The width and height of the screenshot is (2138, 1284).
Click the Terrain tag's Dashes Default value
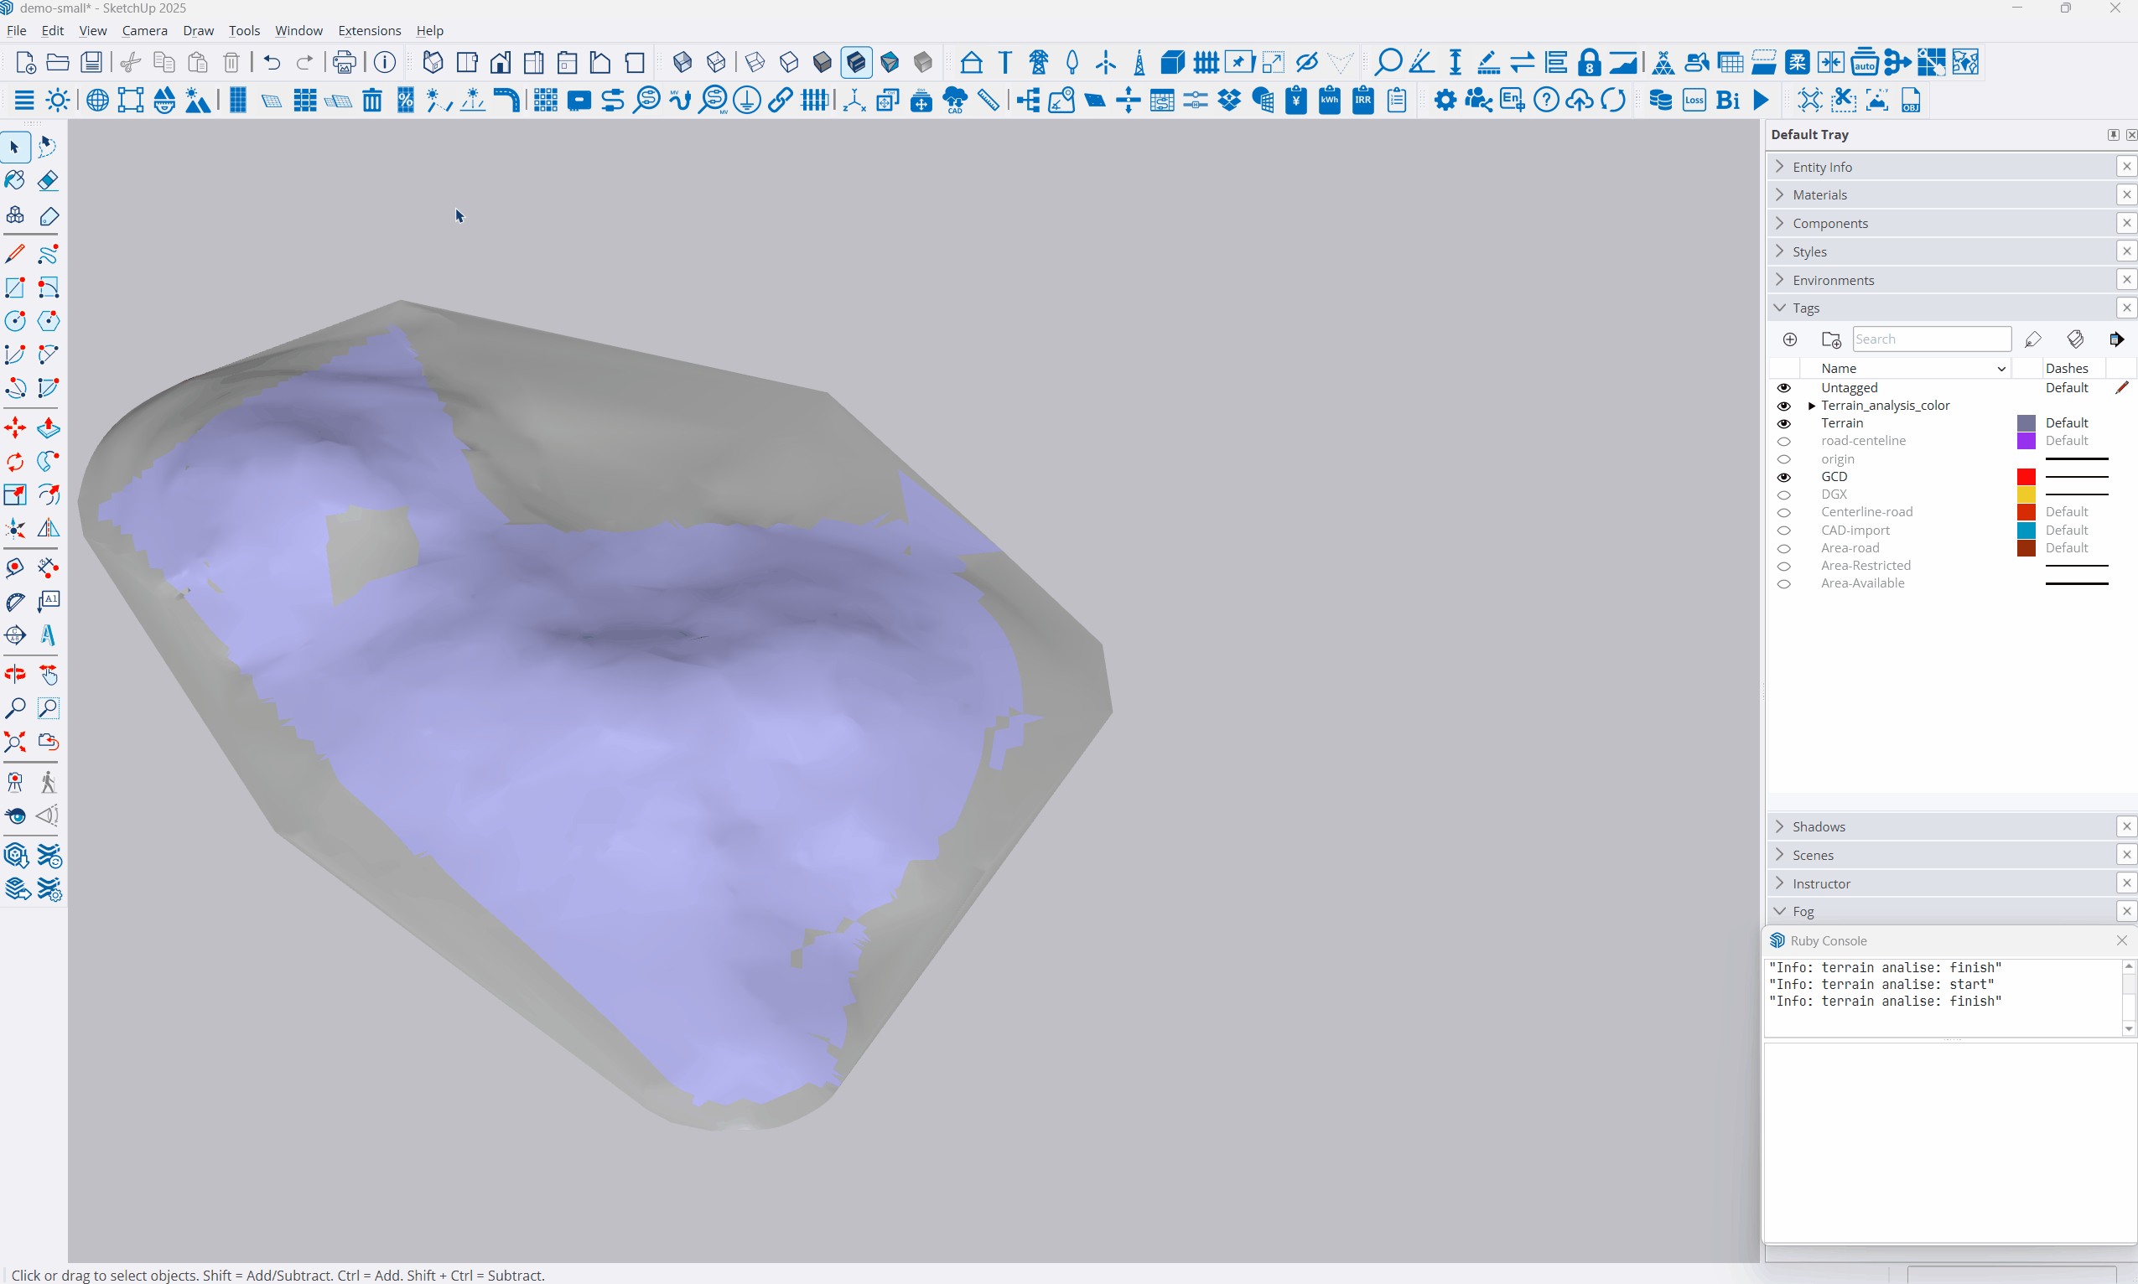coord(2066,423)
